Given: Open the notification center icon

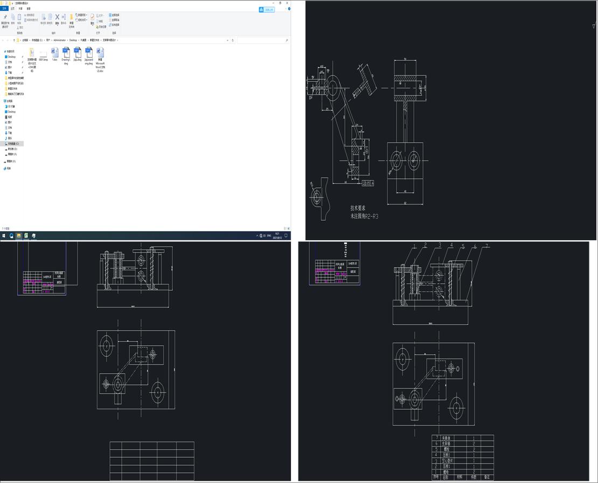Looking at the screenshot, I should pyautogui.click(x=286, y=236).
